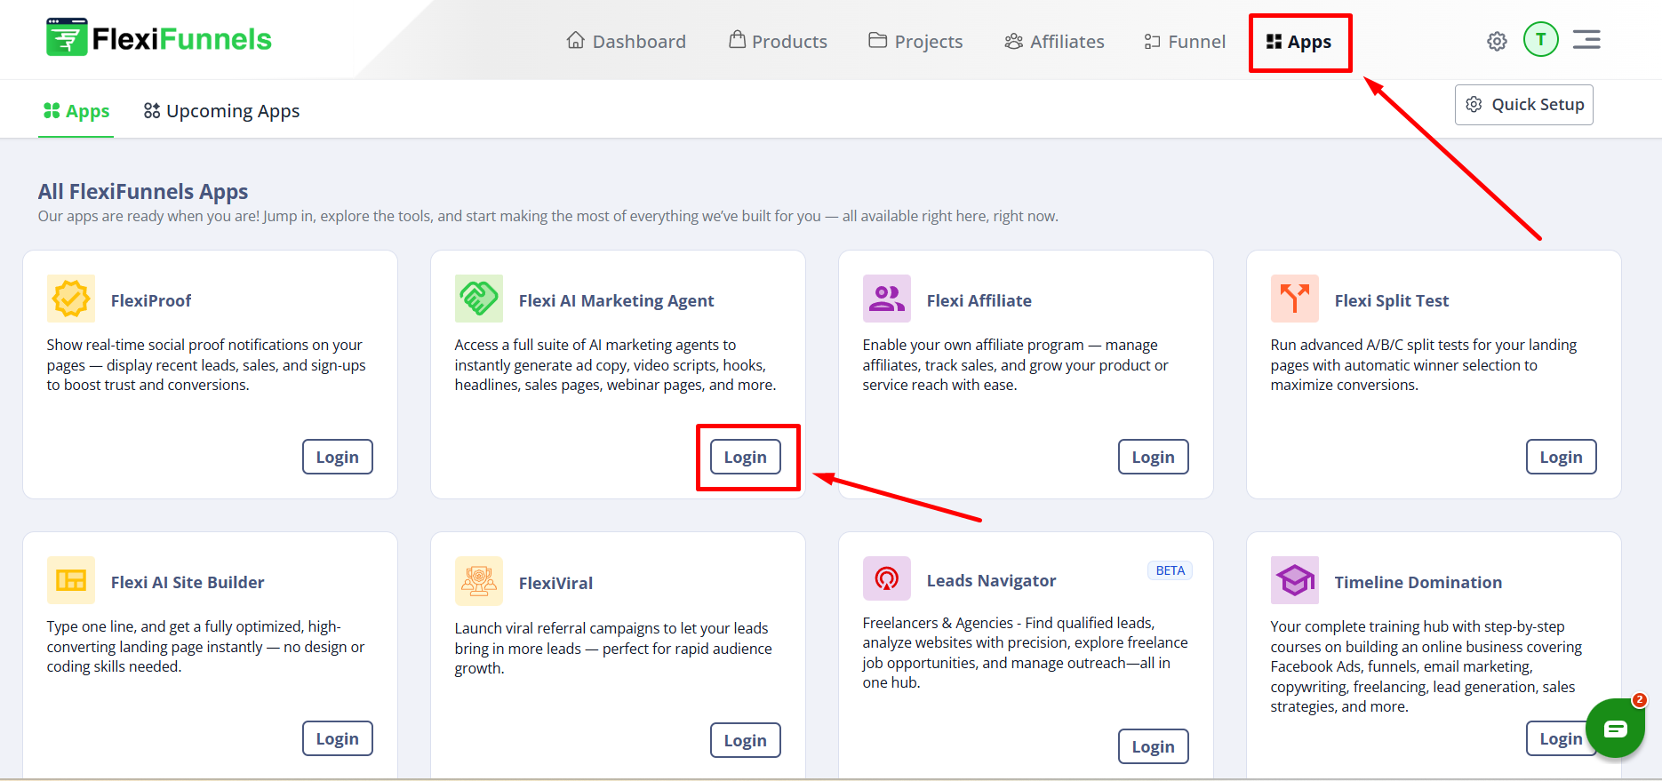
Task: Click the chat notification badge showing 2
Action: (x=1640, y=700)
